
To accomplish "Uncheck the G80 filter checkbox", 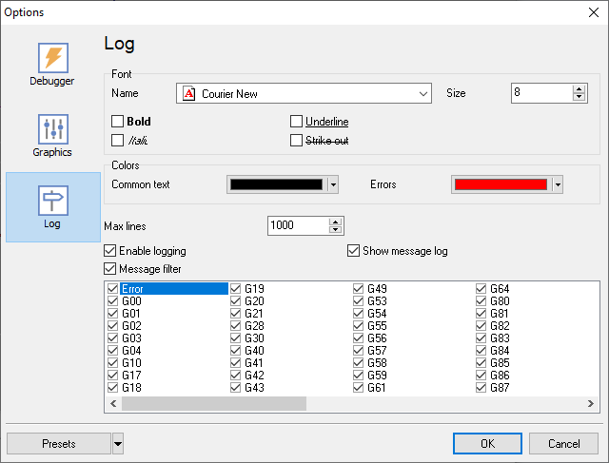I will coord(481,301).
